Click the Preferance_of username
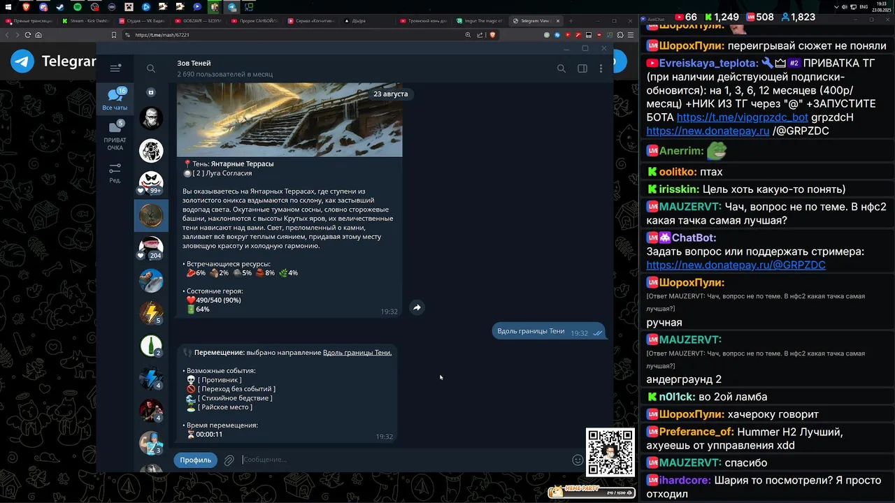The height and width of the screenshot is (503, 895). (695, 432)
